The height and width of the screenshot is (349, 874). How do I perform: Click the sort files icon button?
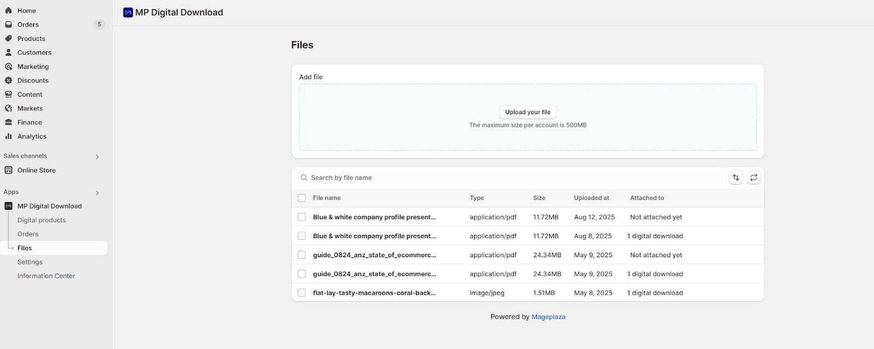tap(736, 178)
